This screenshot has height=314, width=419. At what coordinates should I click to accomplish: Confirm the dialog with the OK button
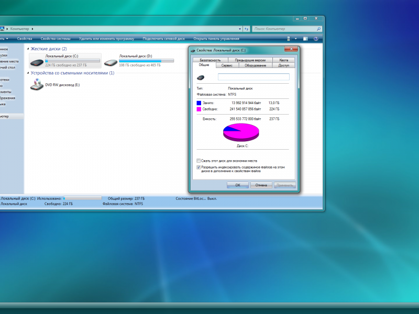[238, 185]
